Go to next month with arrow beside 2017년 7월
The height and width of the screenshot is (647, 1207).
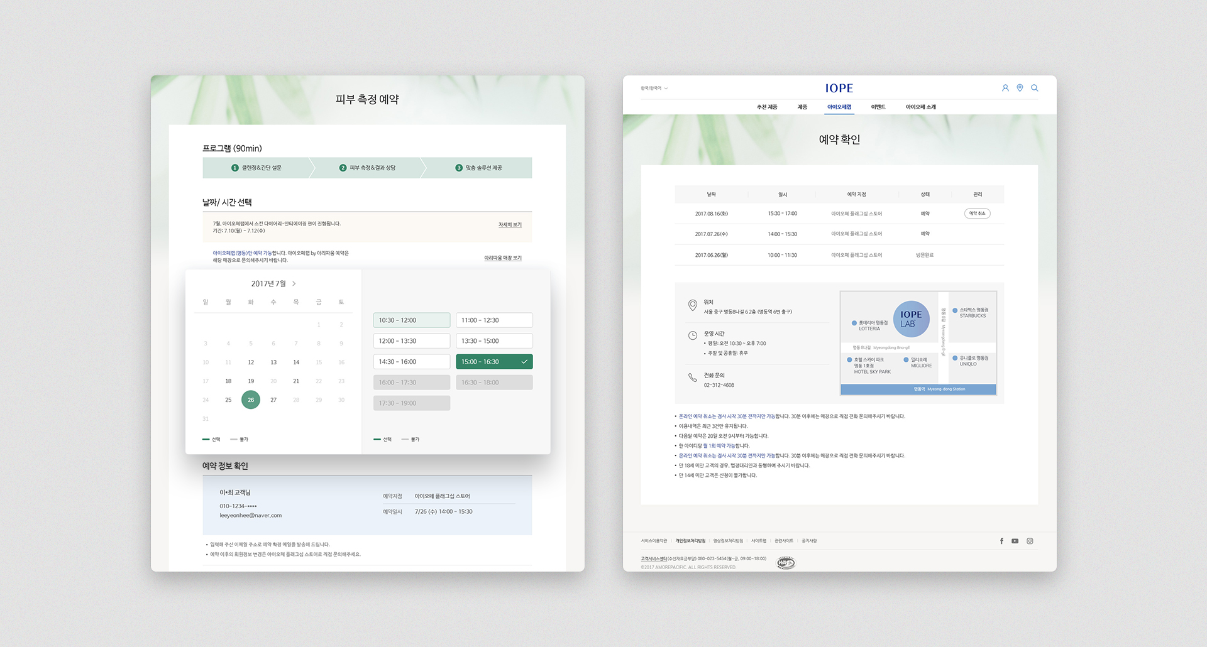[294, 284]
